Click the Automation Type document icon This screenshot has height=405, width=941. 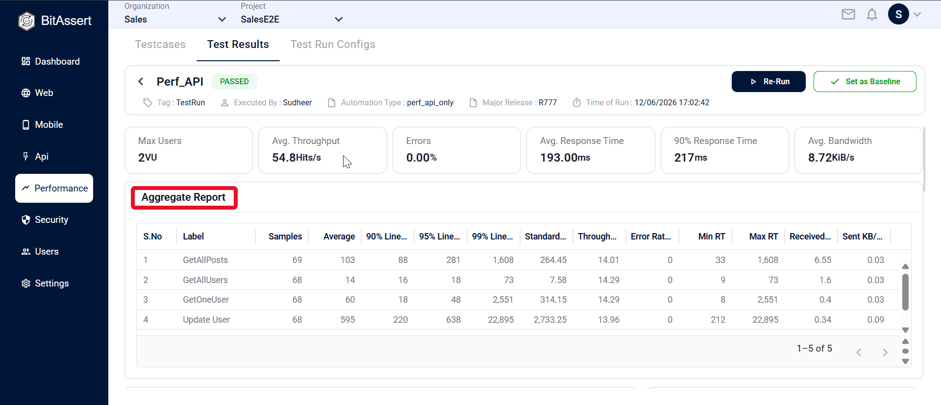[332, 103]
